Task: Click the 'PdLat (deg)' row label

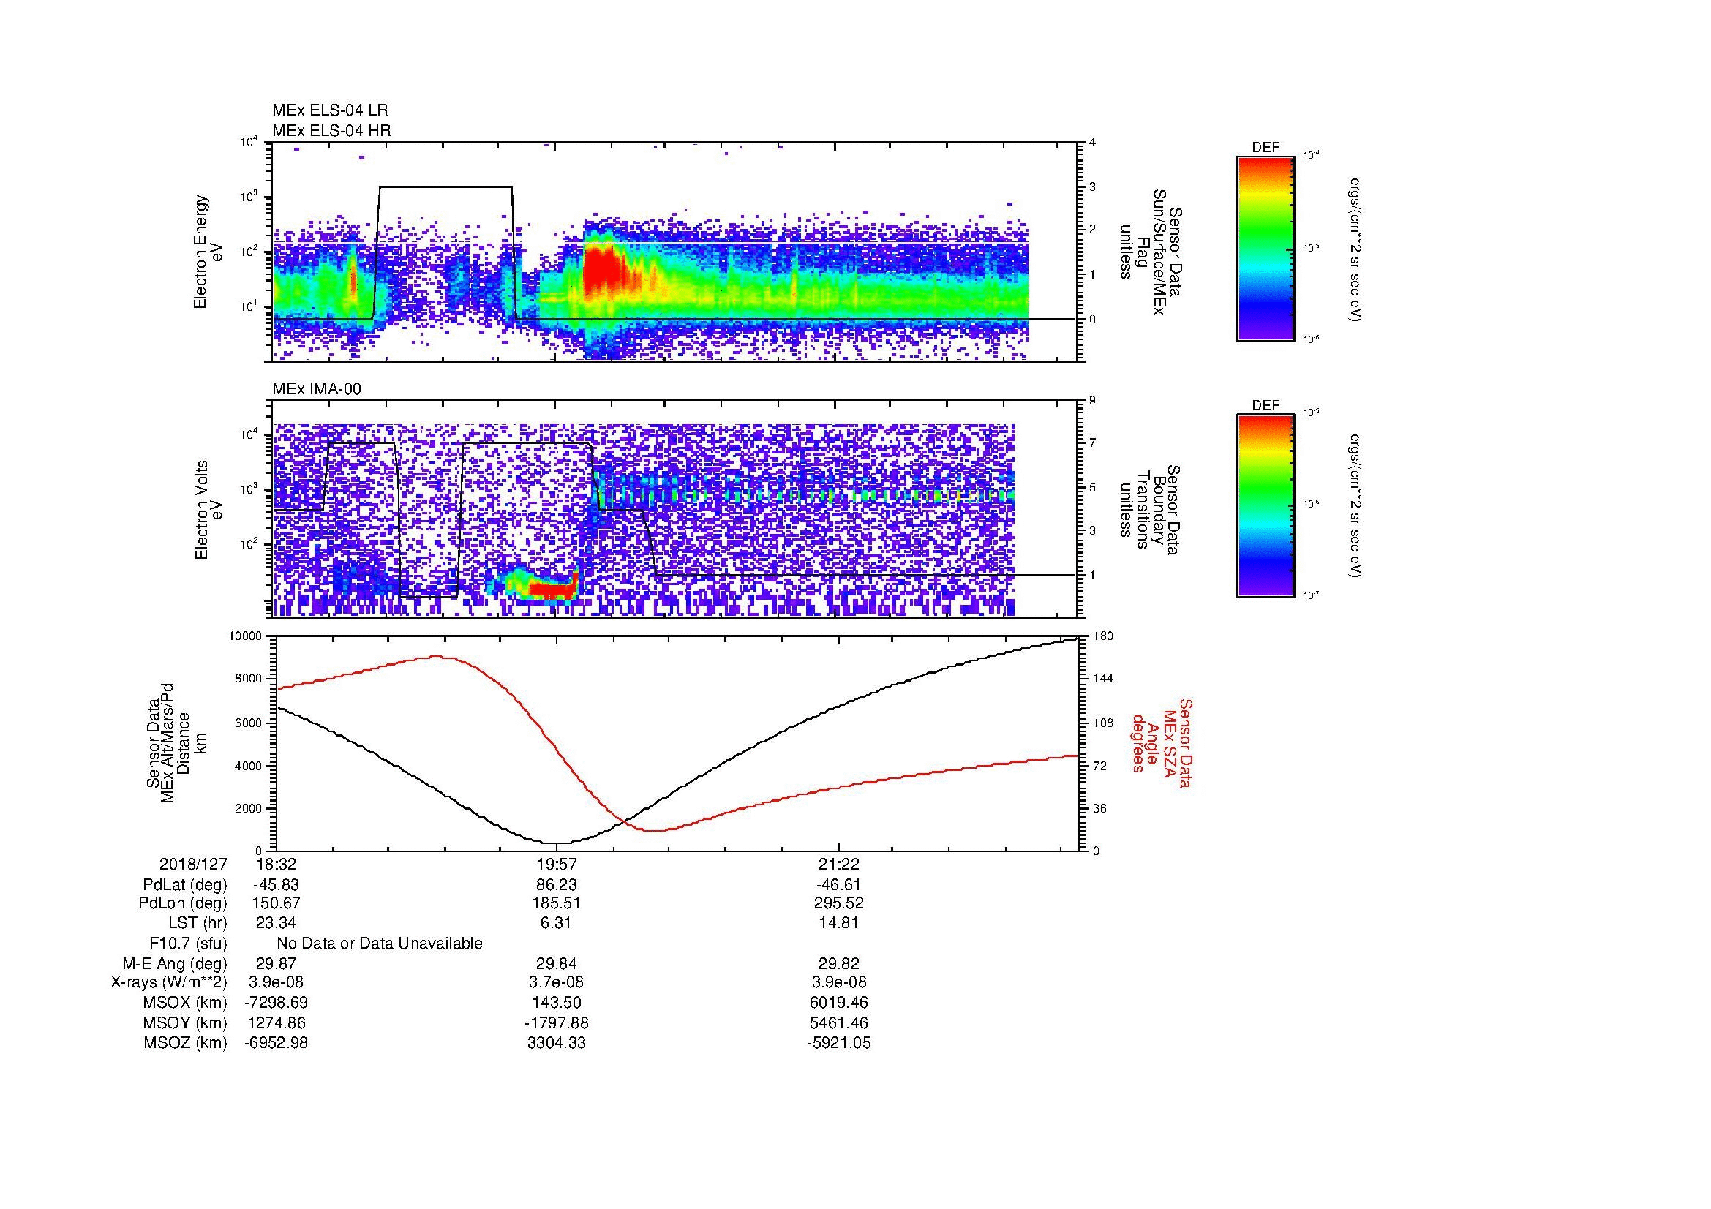Action: click(x=185, y=885)
